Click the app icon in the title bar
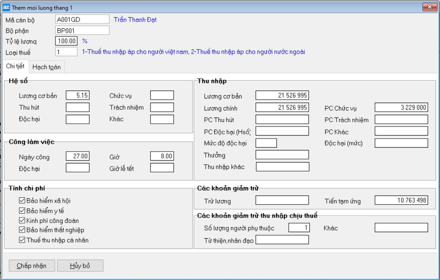The image size is (440, 280). pyautogui.click(x=6, y=7)
